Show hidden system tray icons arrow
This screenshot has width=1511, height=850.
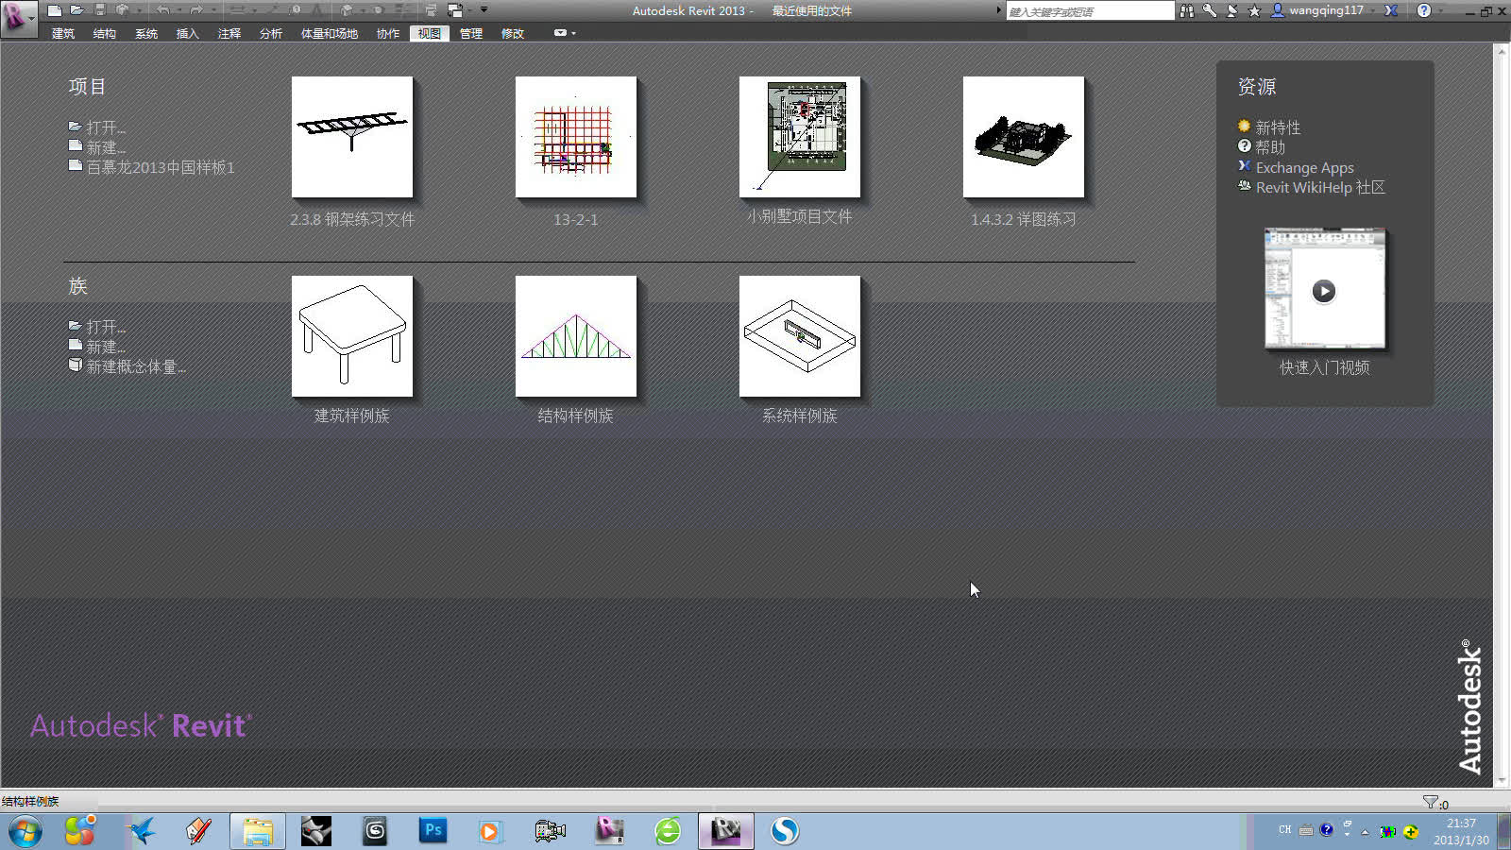[1364, 832]
